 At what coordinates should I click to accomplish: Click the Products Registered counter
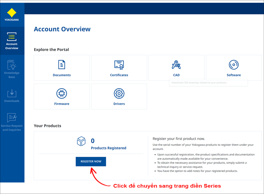[x=108, y=148]
